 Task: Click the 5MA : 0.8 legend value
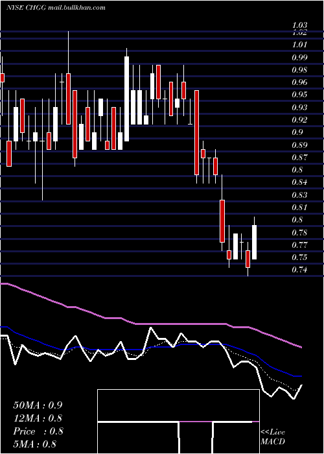coord(35,444)
